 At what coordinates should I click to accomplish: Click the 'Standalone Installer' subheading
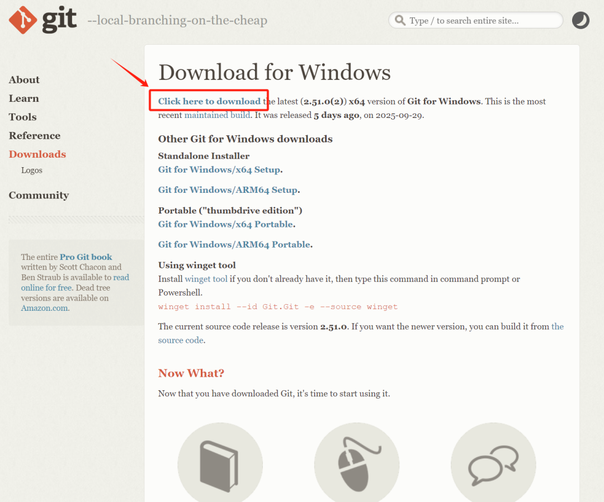(204, 156)
